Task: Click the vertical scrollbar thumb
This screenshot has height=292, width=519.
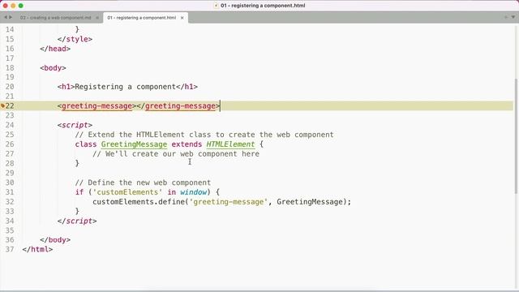Action: click(516, 136)
